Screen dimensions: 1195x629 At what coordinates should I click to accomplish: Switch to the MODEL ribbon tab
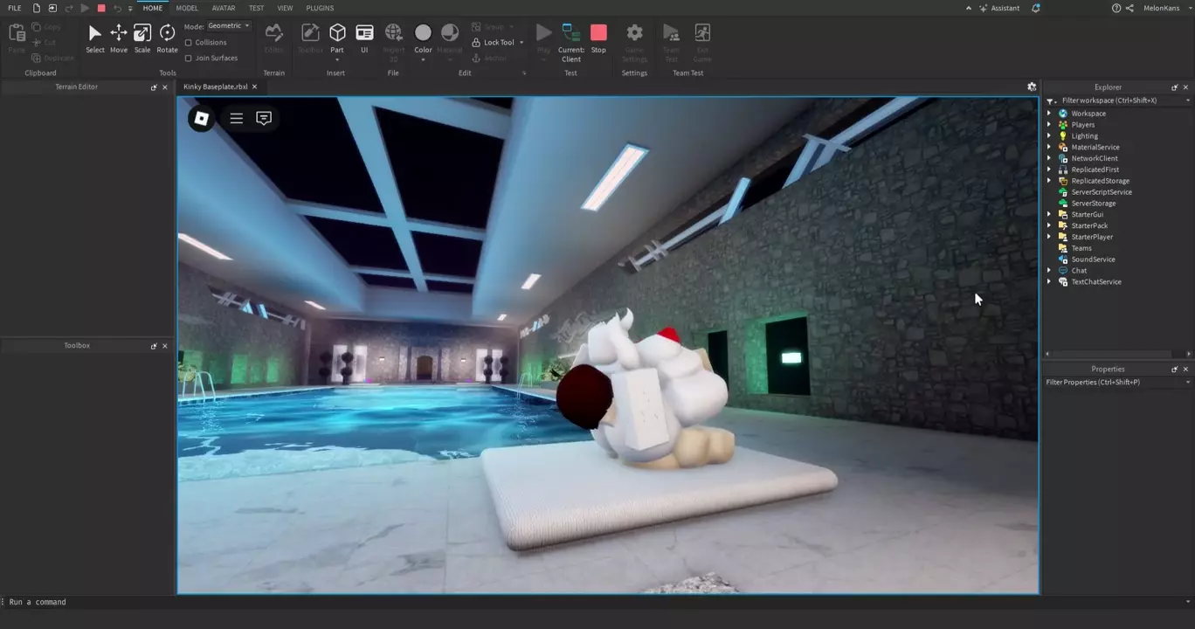(x=187, y=8)
